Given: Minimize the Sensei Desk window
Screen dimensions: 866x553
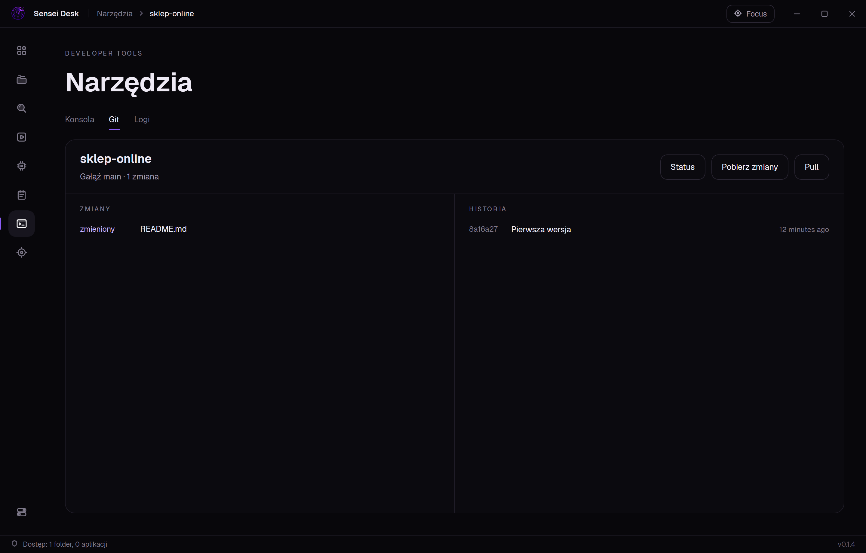Looking at the screenshot, I should (x=797, y=14).
